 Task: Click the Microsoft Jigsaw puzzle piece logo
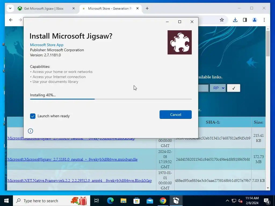[180, 42]
